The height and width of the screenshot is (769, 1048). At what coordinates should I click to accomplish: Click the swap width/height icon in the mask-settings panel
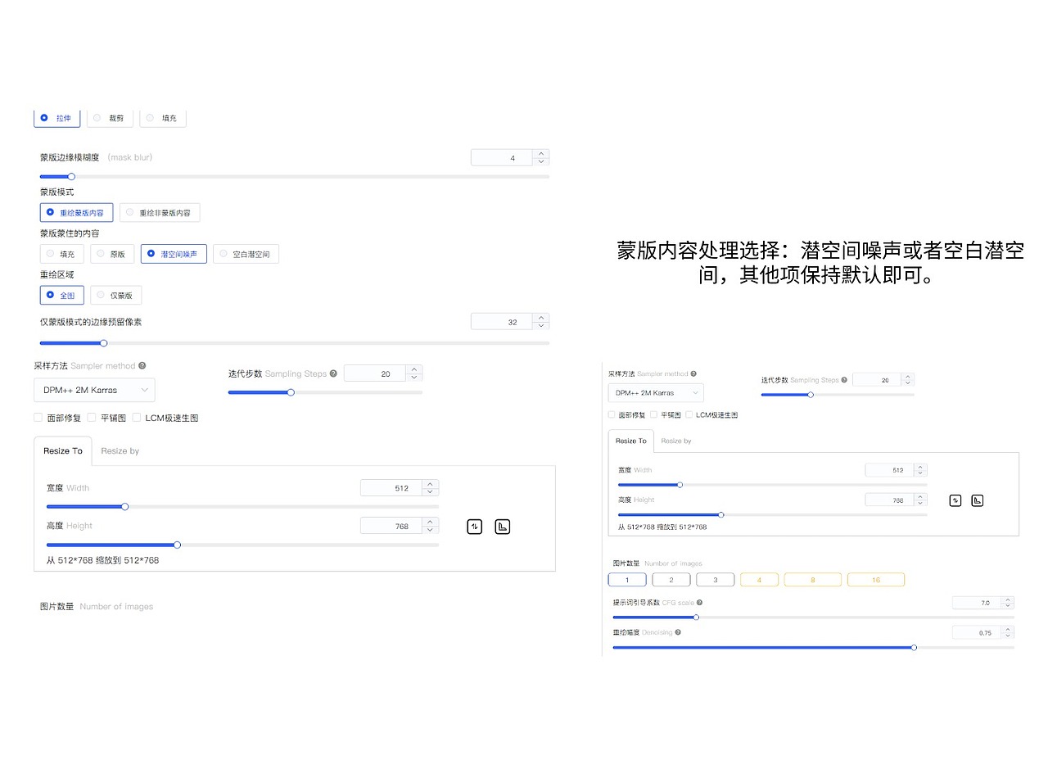tap(475, 527)
